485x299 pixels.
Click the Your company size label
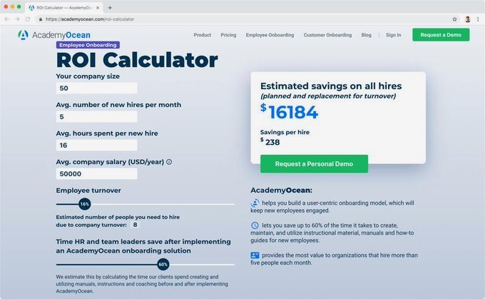(x=88, y=76)
